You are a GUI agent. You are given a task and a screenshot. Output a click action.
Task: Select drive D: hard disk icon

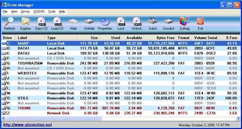[x=4, y=49]
